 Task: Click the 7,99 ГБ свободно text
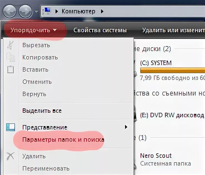tap(172, 78)
